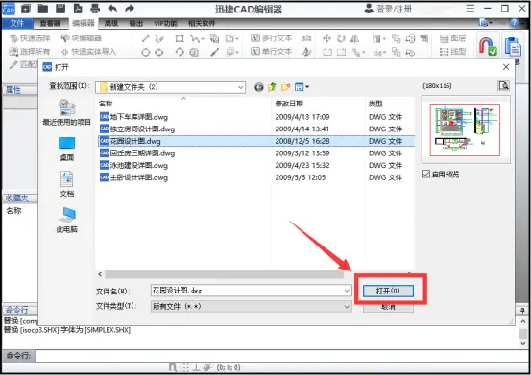
Task: Open 此电脑 in dialog sidebar
Action: point(66,221)
